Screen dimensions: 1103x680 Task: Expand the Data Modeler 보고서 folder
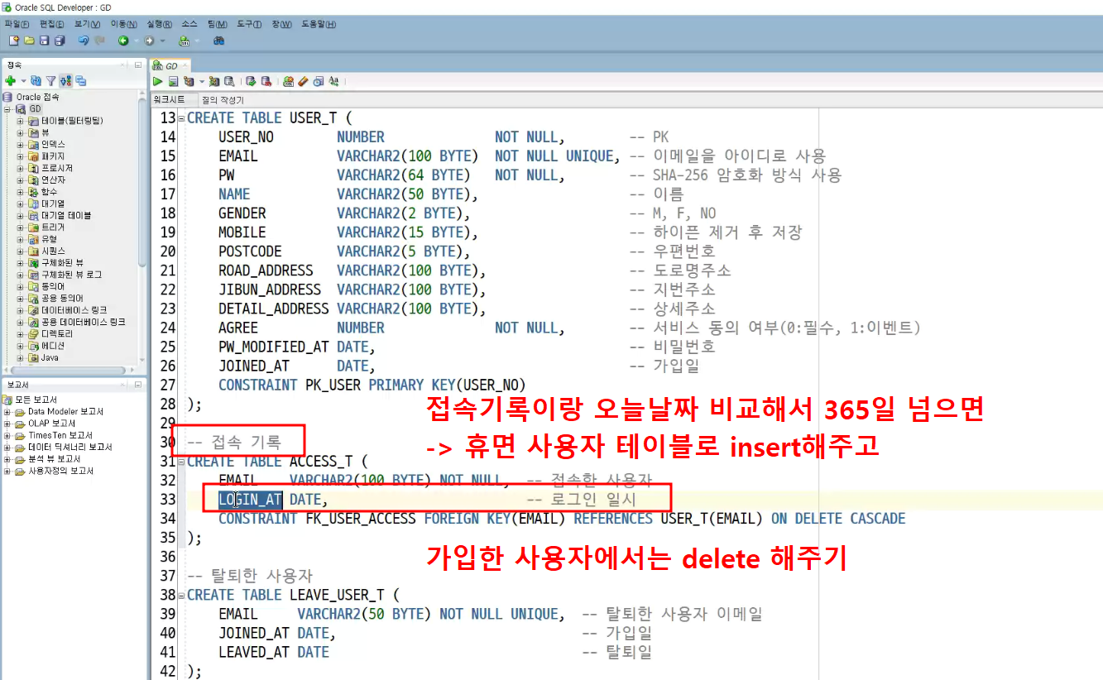click(7, 411)
